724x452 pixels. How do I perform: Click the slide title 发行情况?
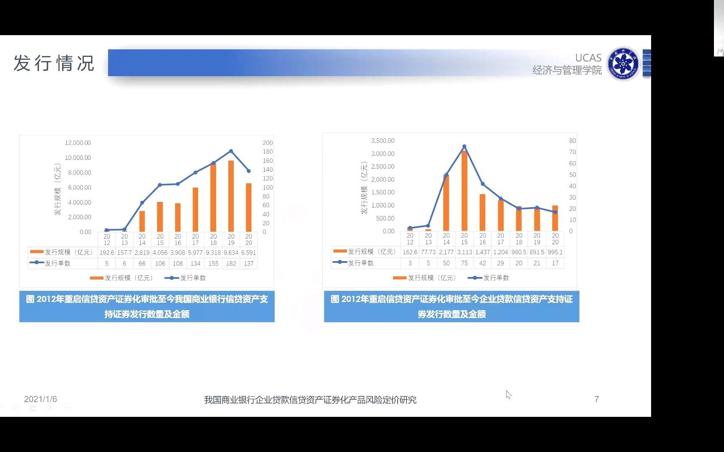pos(54,63)
